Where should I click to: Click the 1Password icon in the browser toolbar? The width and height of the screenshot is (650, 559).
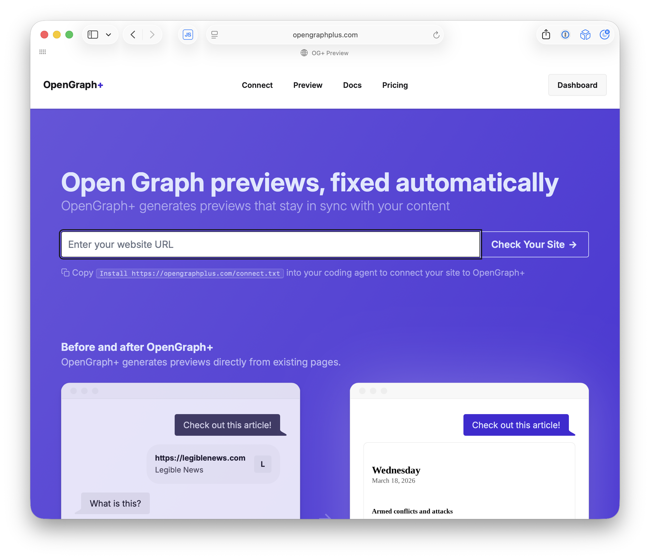(565, 35)
